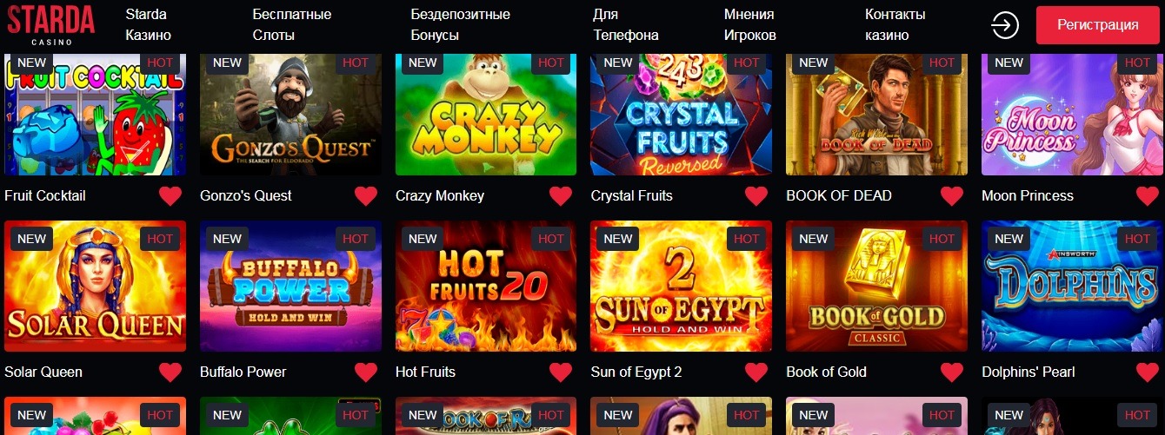The height and width of the screenshot is (435, 1165).
Task: Click the Starda Casino logo
Action: (x=51, y=25)
